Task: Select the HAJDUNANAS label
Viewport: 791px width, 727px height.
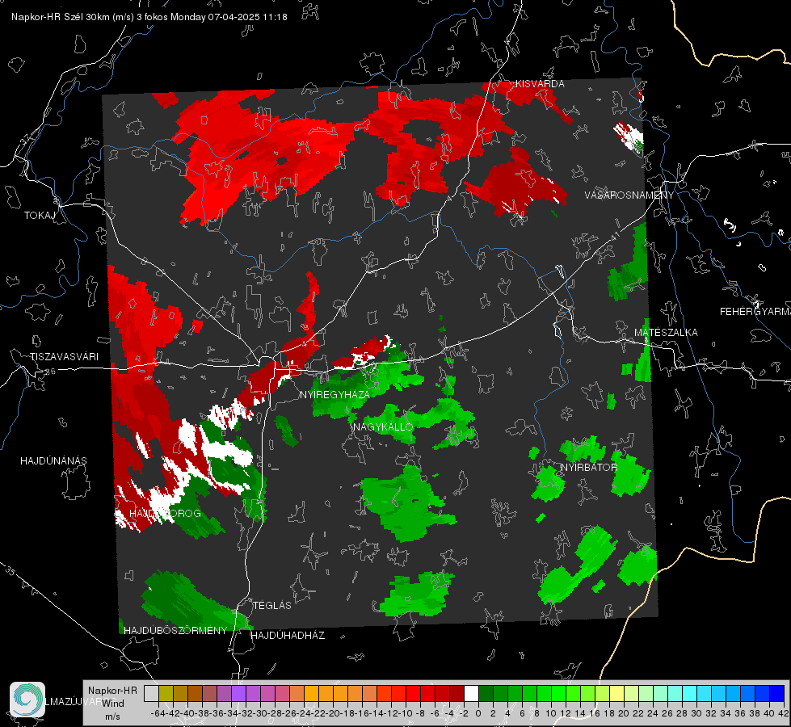Action: (53, 460)
